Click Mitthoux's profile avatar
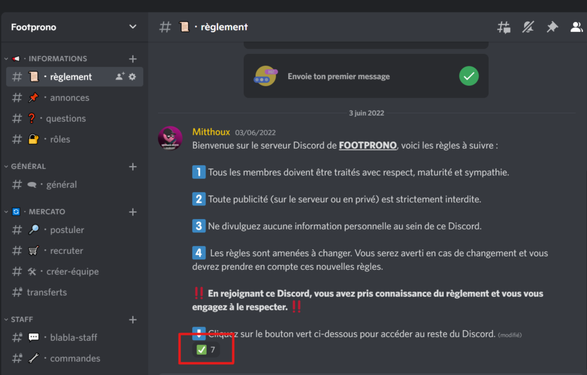 (x=170, y=138)
